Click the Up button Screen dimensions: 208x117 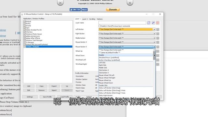tap(67, 86)
